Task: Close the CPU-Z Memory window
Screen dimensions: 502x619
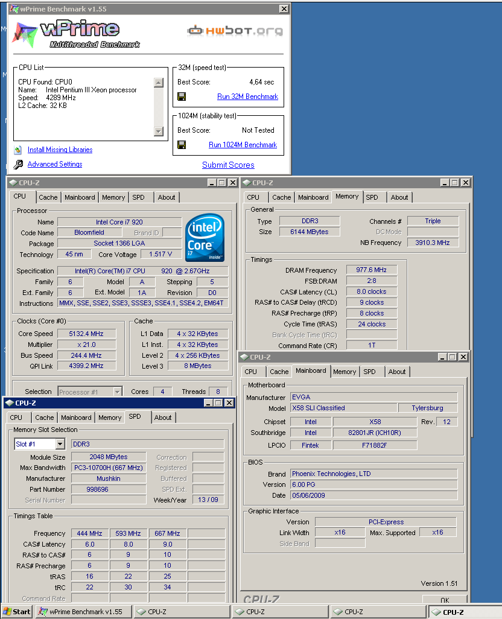Action: tap(465, 182)
